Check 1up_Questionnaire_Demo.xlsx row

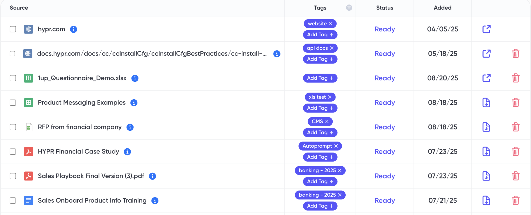(13, 78)
